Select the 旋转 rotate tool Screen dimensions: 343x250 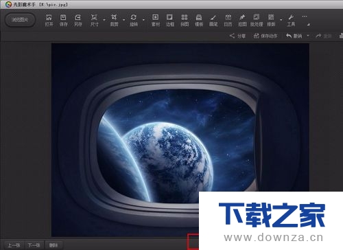coord(134,21)
